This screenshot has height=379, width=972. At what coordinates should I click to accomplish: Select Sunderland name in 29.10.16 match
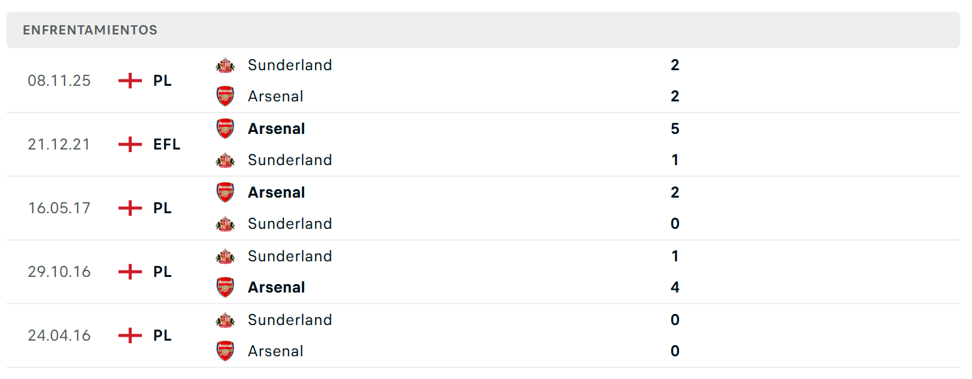(x=290, y=256)
